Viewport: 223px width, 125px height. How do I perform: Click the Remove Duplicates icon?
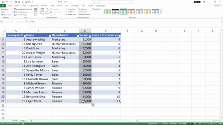(15, 12)
